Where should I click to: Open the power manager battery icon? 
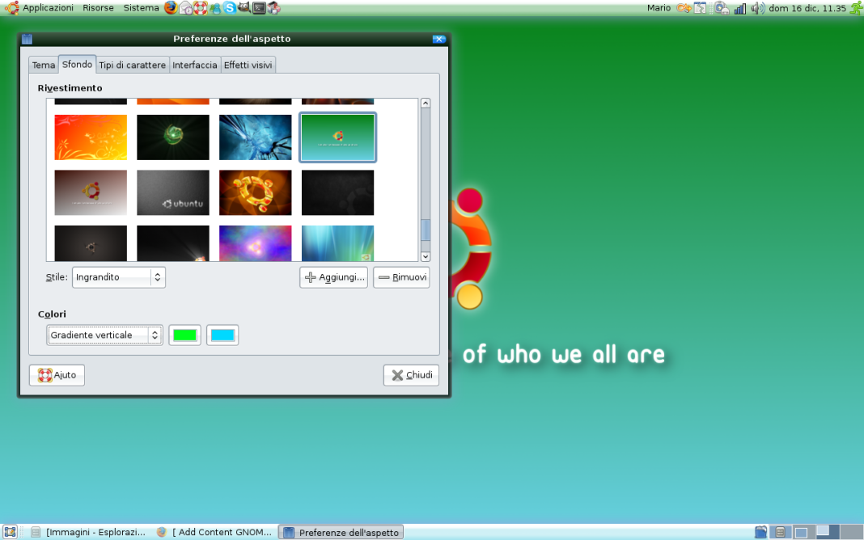[x=722, y=8]
